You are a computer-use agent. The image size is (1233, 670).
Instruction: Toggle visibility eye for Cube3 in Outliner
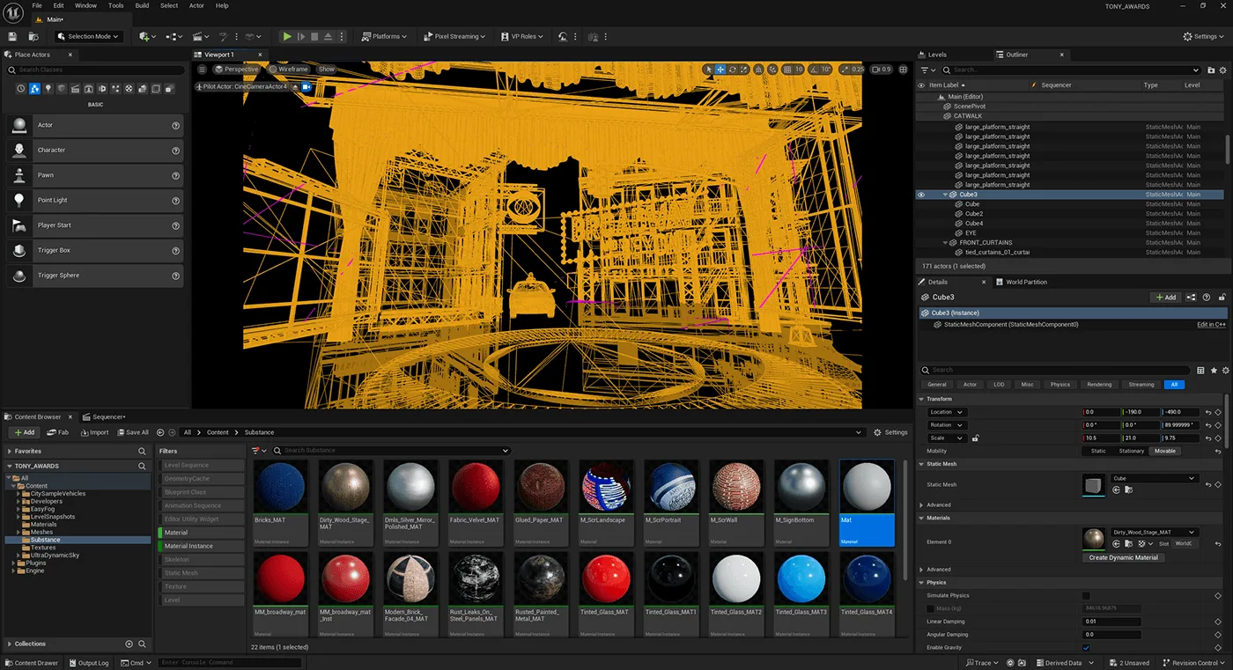[922, 195]
